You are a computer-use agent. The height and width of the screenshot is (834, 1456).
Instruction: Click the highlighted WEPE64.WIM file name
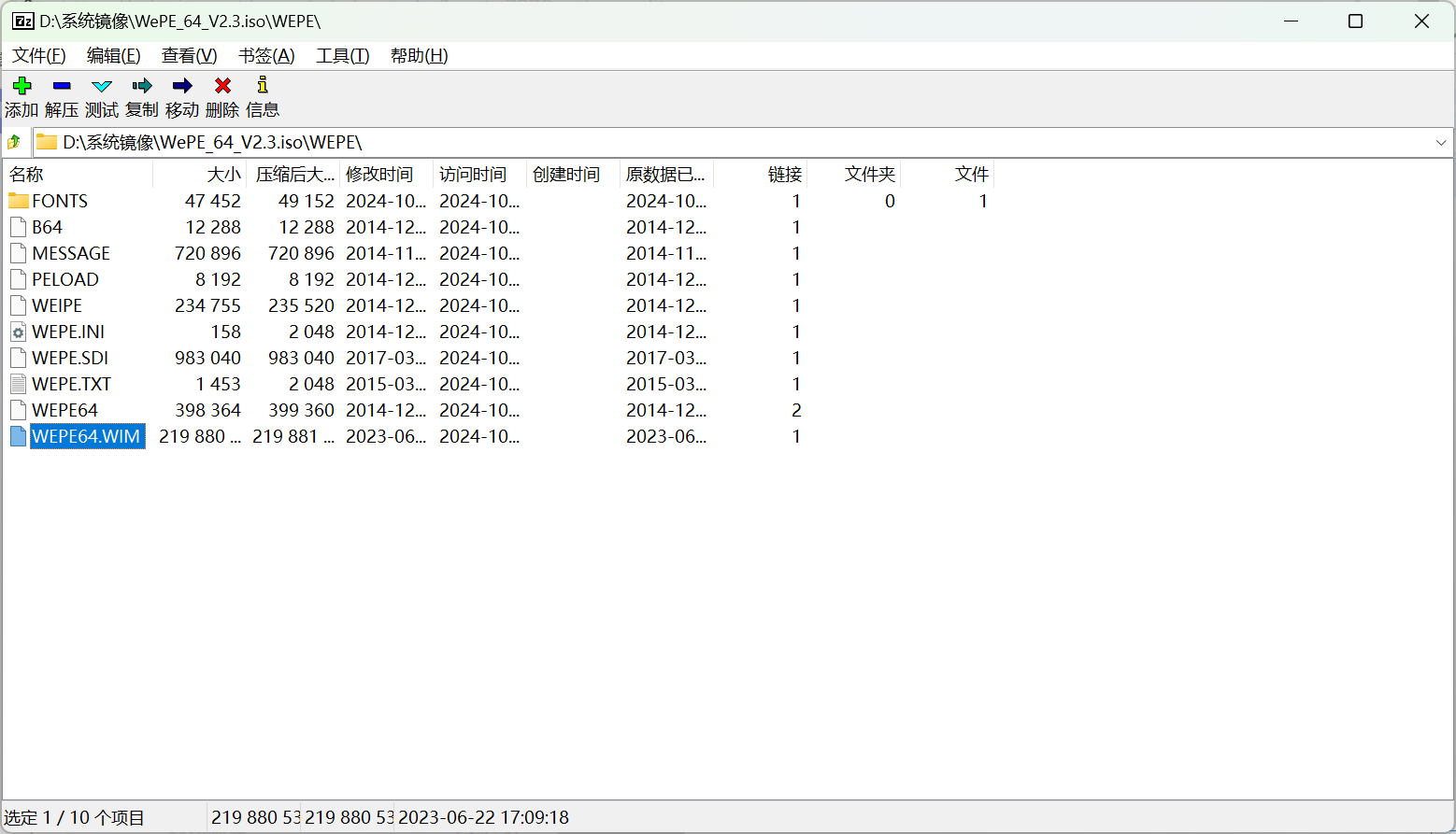tap(87, 436)
